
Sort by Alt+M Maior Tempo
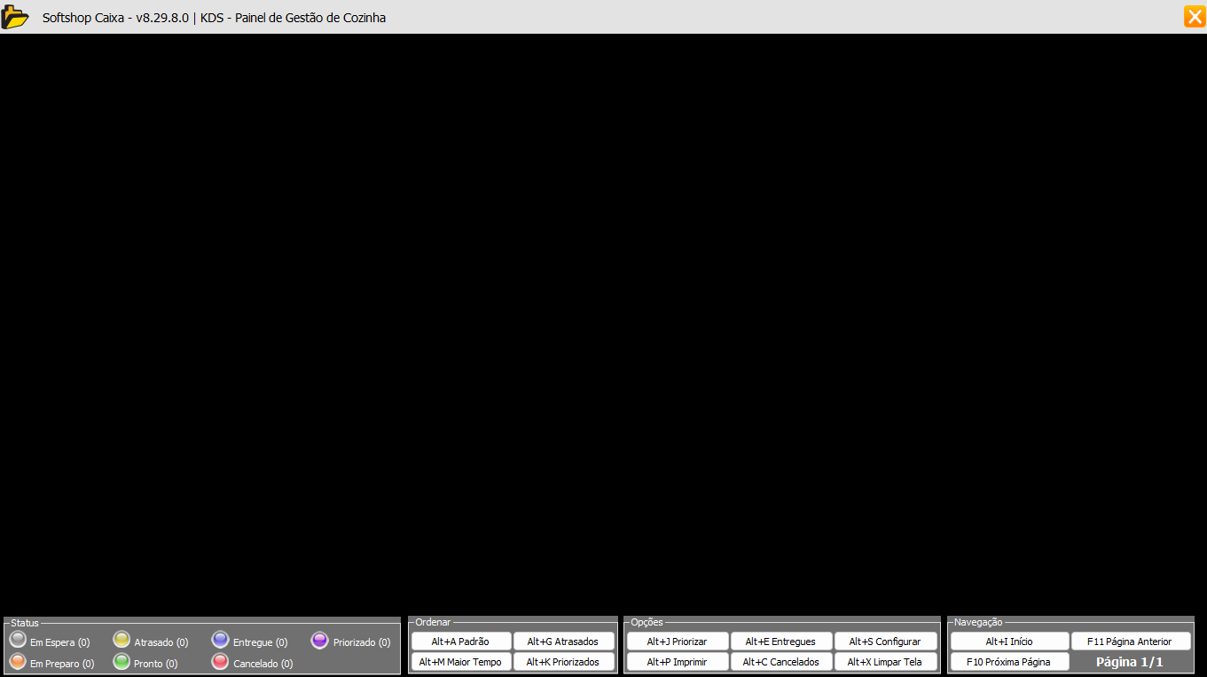460,662
